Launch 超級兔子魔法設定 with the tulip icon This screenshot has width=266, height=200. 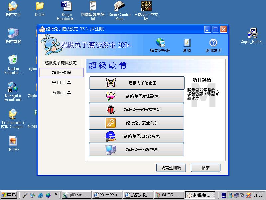point(137,96)
